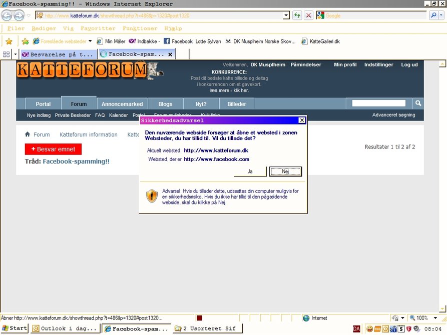Go back with the browser Back arrow
The image size is (447, 335).
click(7, 15)
